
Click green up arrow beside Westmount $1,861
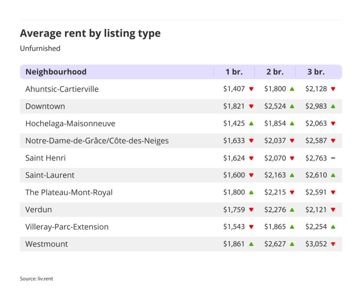click(x=251, y=244)
